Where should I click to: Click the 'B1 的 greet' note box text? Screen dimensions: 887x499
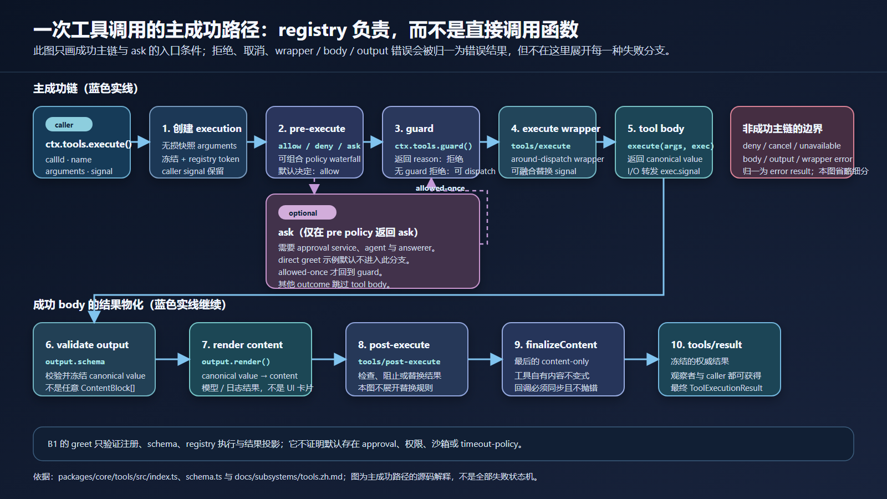[286, 444]
